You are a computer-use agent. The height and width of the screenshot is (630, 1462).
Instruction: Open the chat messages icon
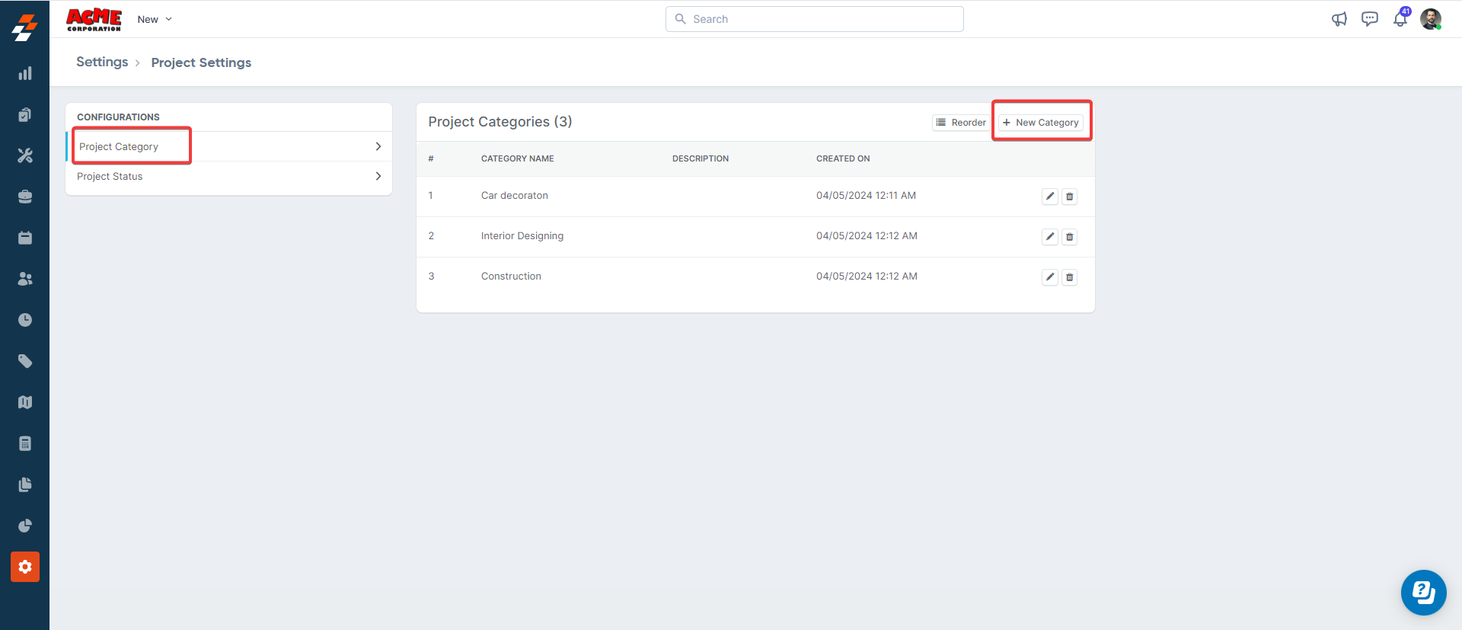pyautogui.click(x=1369, y=20)
